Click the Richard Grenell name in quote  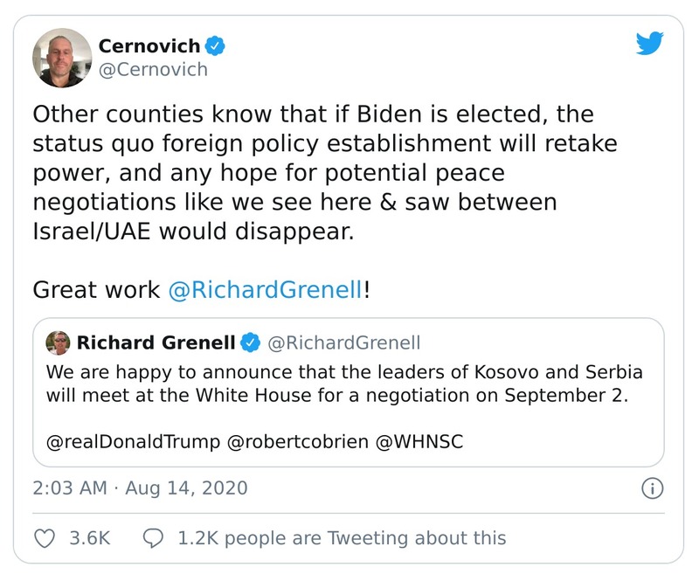pyautogui.click(x=156, y=342)
